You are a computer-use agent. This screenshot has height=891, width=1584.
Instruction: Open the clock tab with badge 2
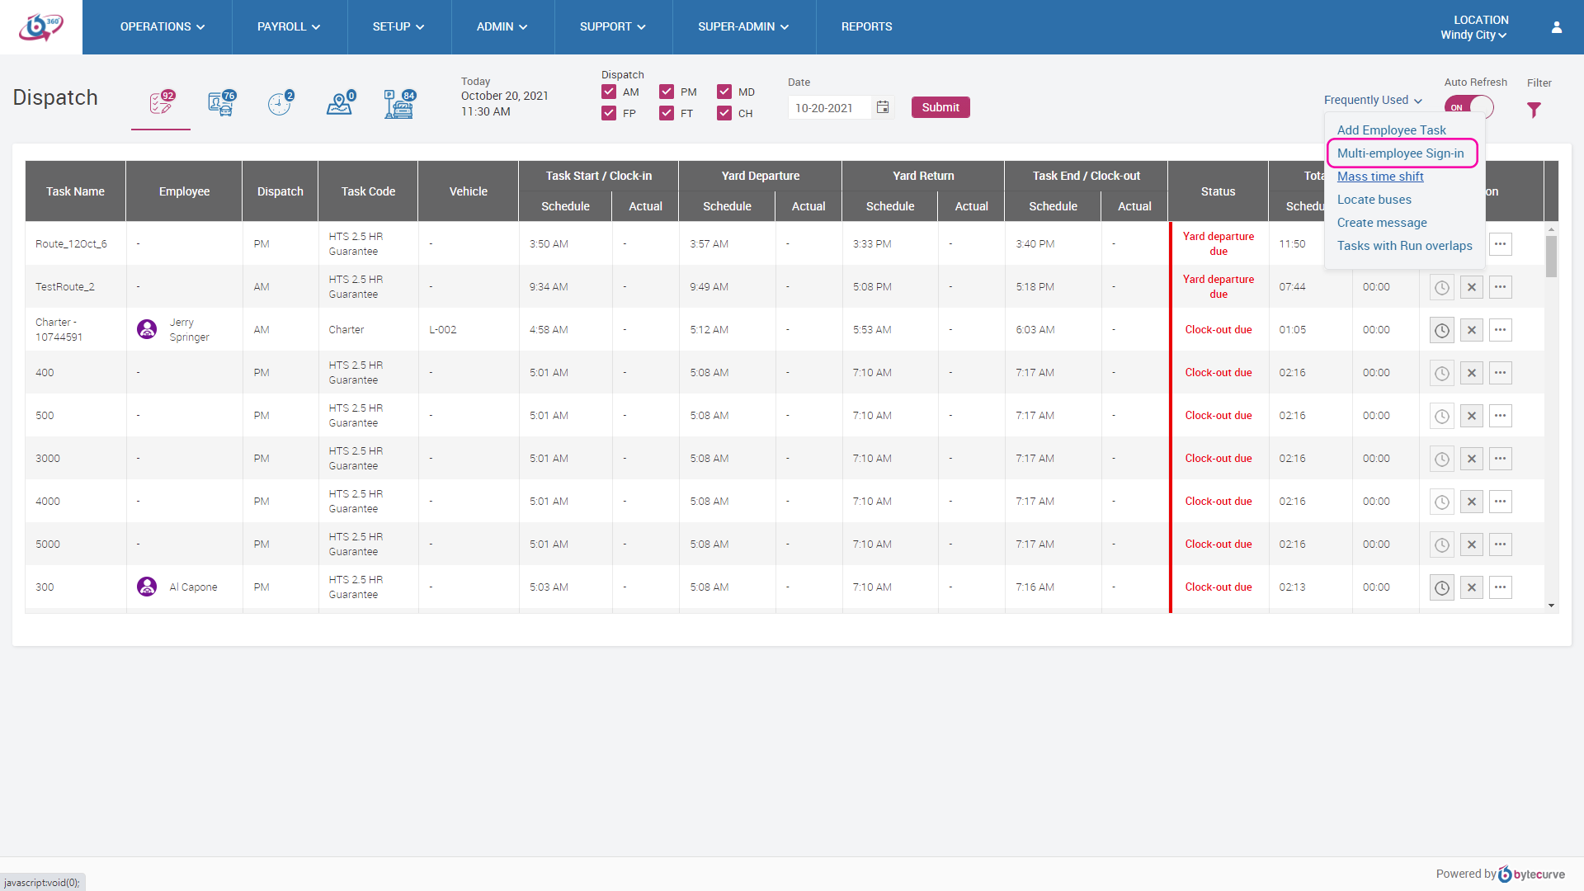280,104
